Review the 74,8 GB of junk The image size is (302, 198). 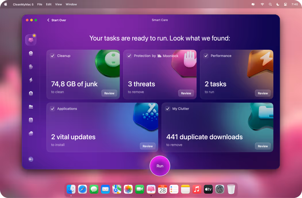[109, 93]
